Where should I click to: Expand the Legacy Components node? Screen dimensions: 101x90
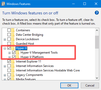point(5,75)
